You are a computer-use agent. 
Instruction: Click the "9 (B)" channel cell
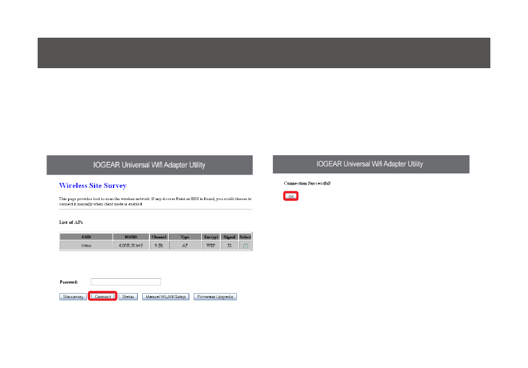coord(159,246)
